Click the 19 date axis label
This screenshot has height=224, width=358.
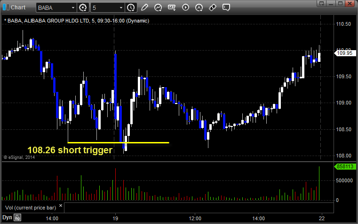(115, 218)
